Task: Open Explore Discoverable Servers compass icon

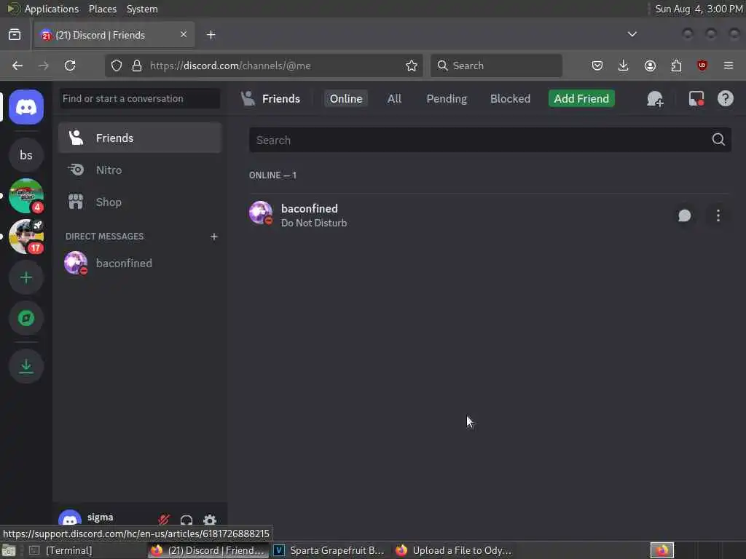Action: (x=26, y=318)
